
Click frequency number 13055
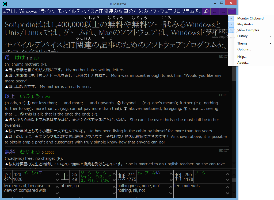click(50, 153)
